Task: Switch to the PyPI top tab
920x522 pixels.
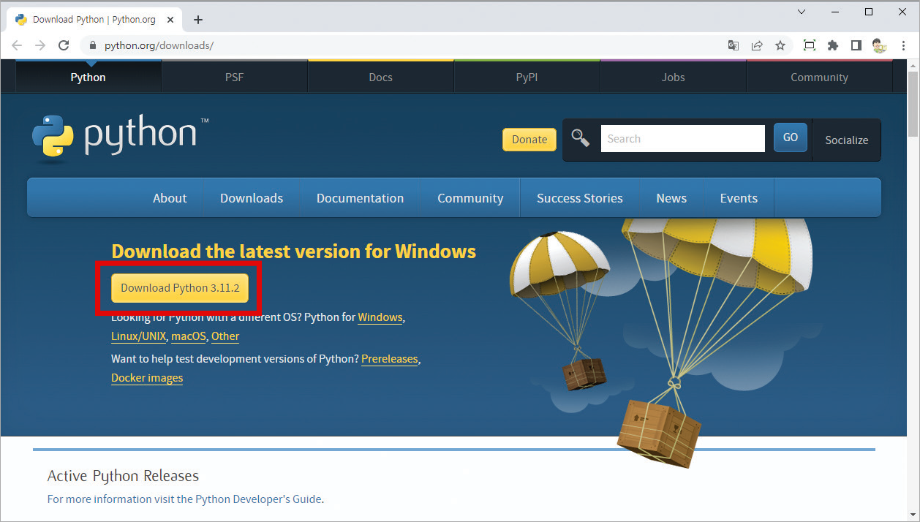Action: tap(527, 77)
